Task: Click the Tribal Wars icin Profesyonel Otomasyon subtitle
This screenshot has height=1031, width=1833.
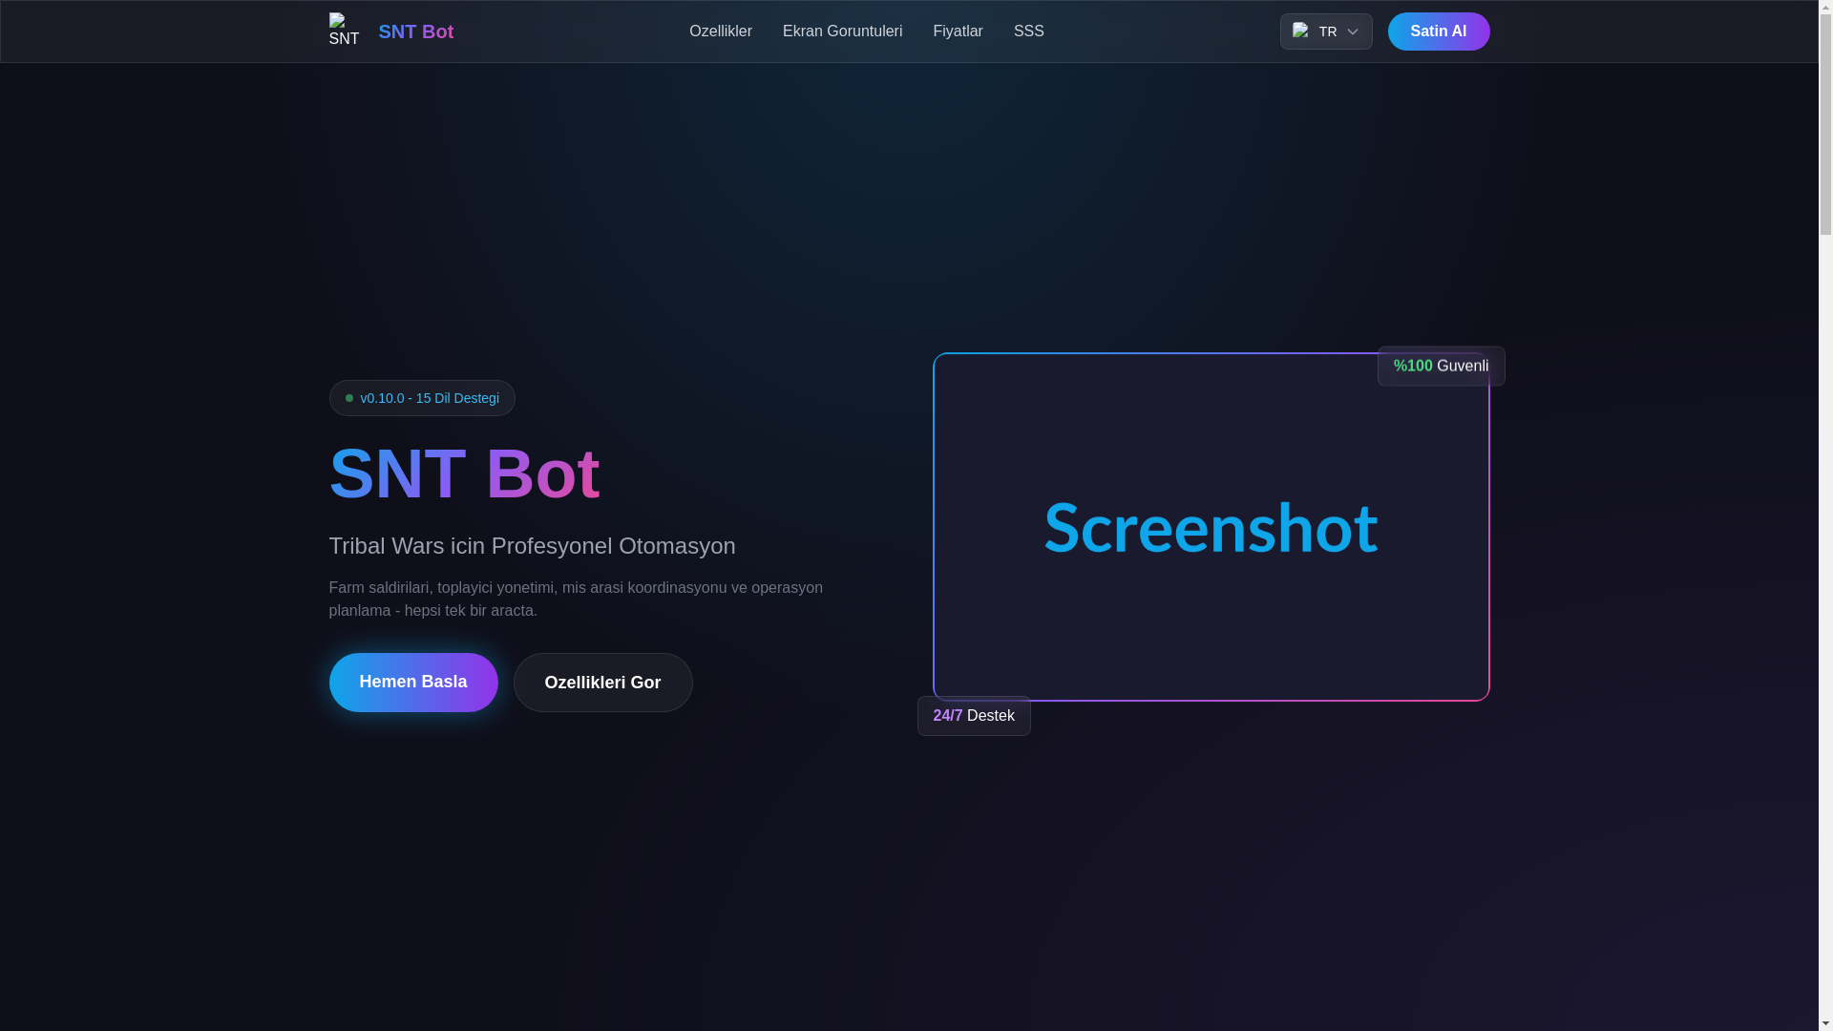Action: [x=532, y=546]
